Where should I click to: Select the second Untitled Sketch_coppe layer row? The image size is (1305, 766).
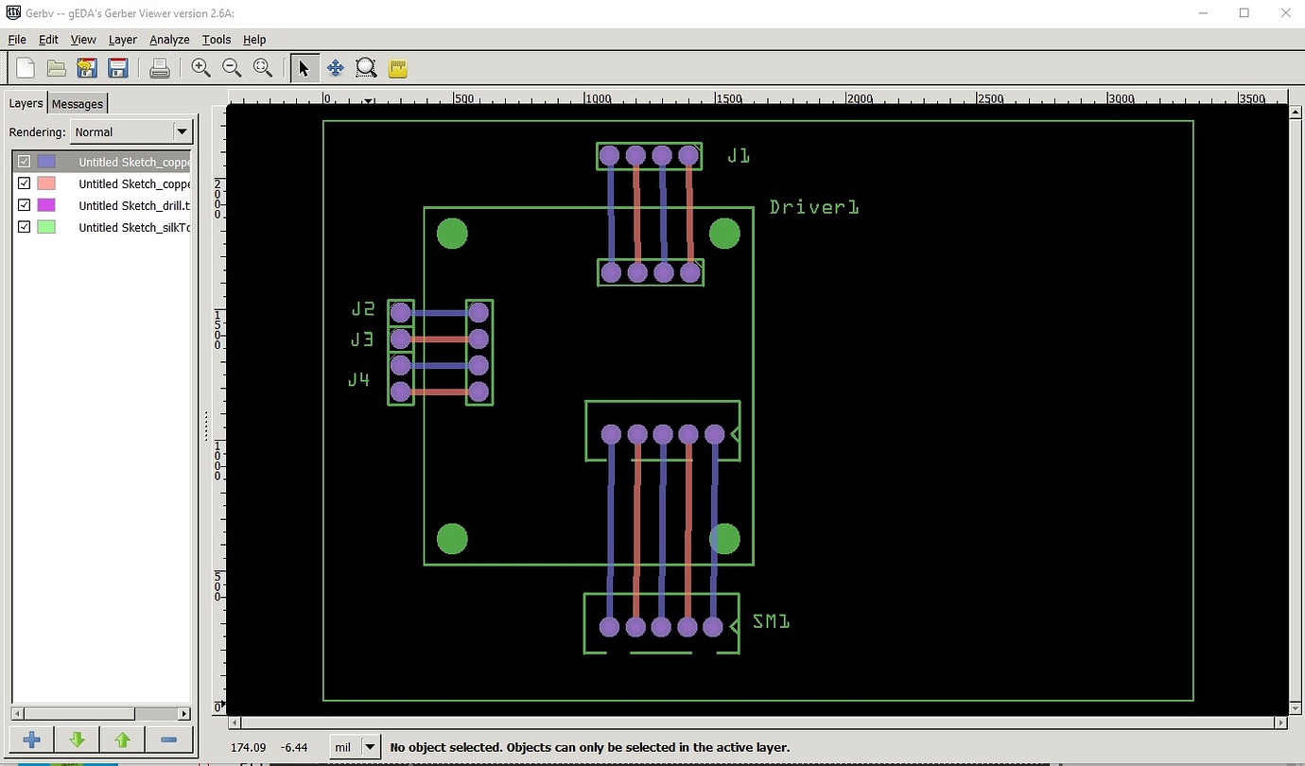click(102, 183)
